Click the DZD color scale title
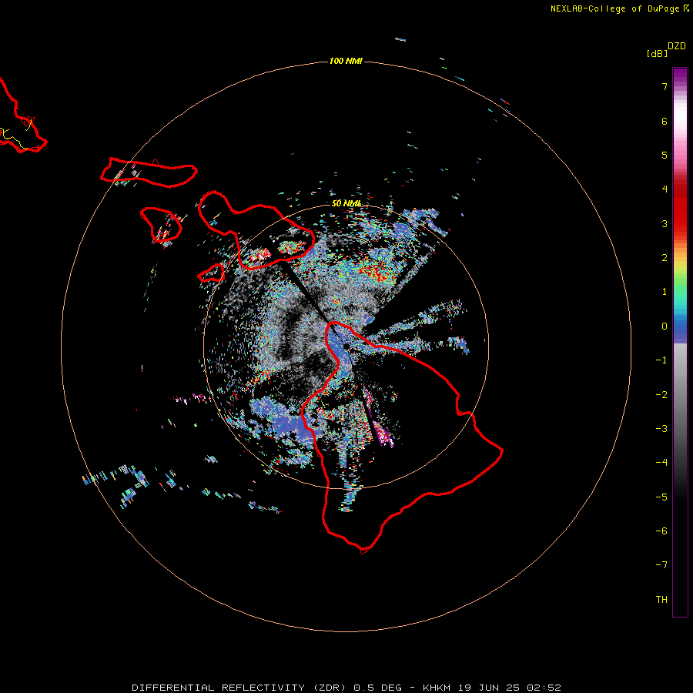 click(x=677, y=46)
